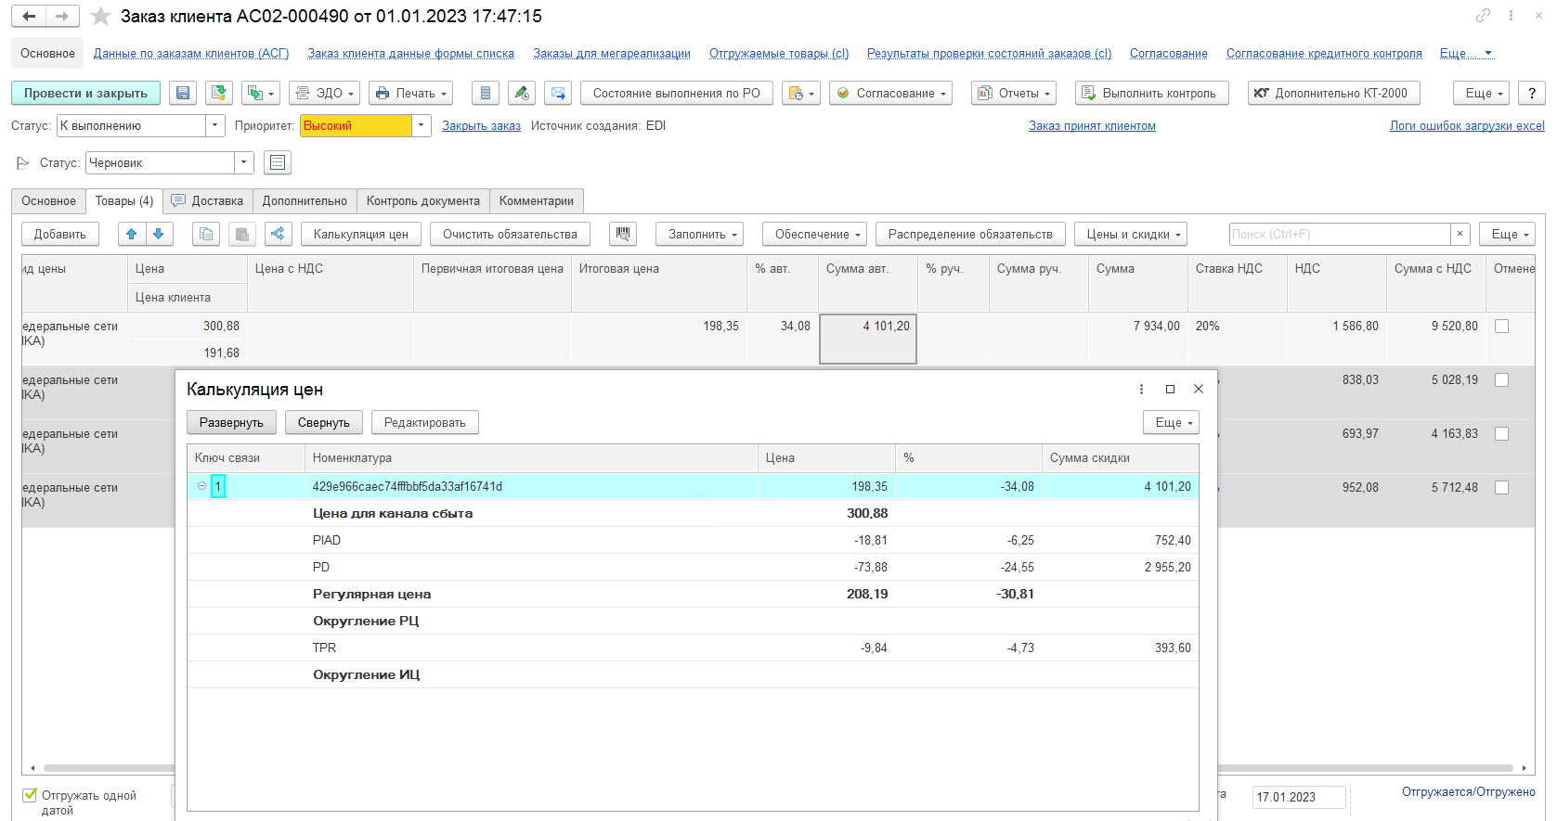Open the Согласование кредитного контроля navigation link

[1324, 53]
